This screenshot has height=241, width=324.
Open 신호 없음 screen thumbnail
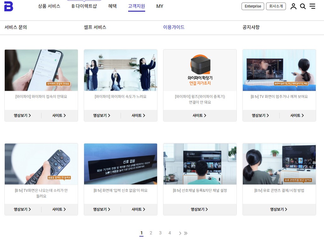pos(121,164)
